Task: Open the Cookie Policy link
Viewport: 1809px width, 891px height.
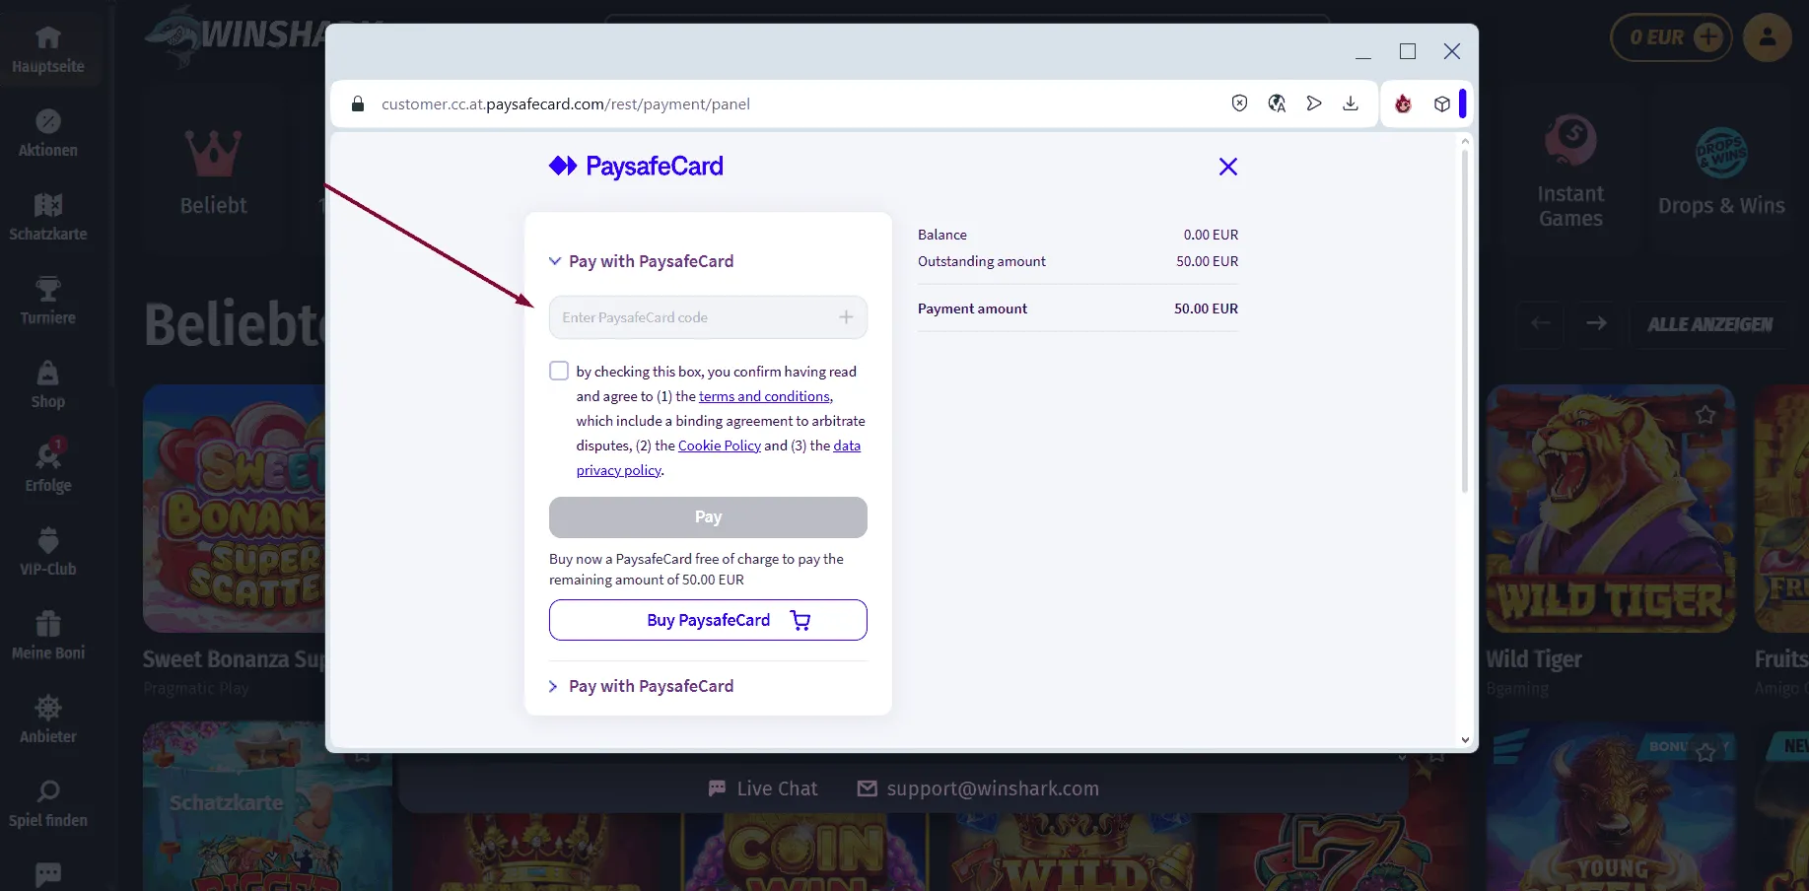Action: pyautogui.click(x=720, y=445)
